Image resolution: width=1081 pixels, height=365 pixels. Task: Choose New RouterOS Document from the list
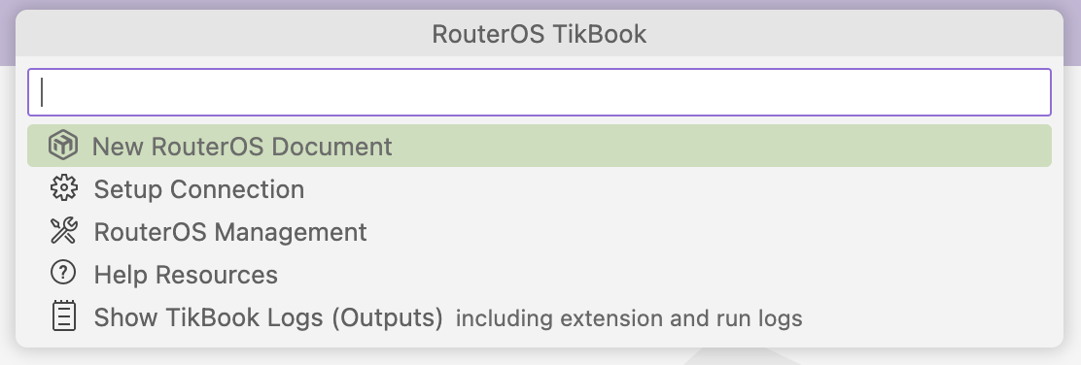pos(540,146)
